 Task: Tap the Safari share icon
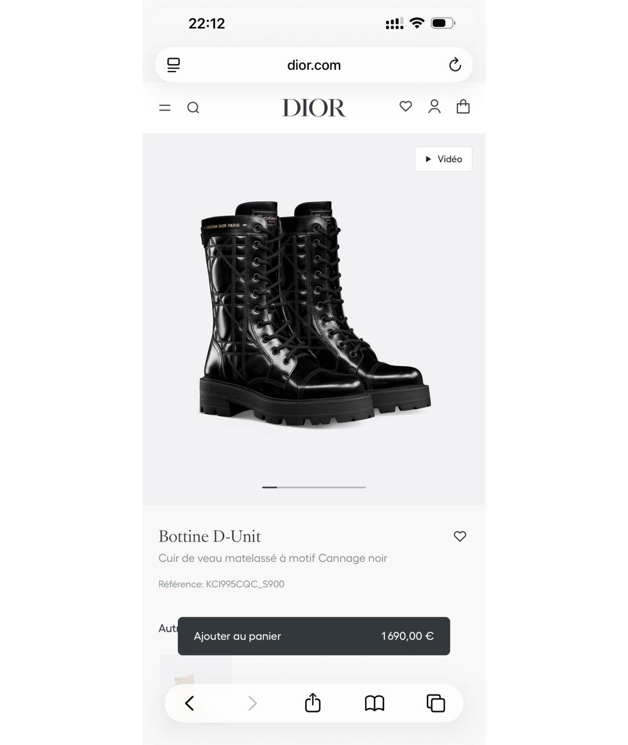[x=313, y=703]
